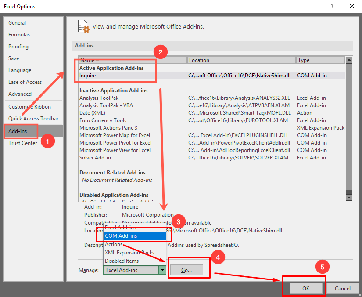
Task: Select Solver Add-in in the list
Action: click(x=95, y=158)
